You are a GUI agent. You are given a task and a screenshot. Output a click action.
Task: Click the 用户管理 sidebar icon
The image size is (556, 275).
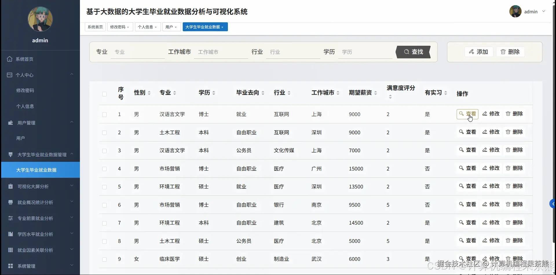(x=10, y=123)
